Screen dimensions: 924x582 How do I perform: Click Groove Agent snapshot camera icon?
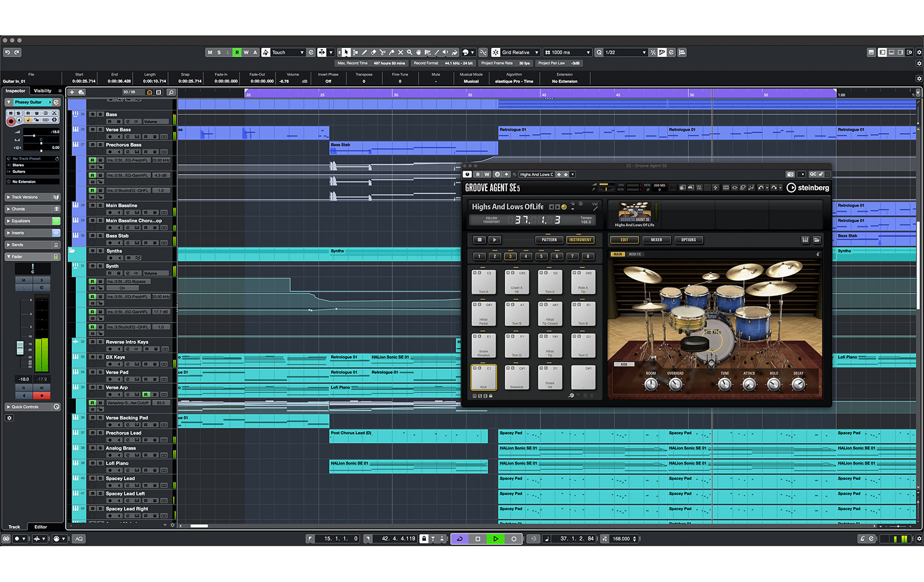coord(790,174)
